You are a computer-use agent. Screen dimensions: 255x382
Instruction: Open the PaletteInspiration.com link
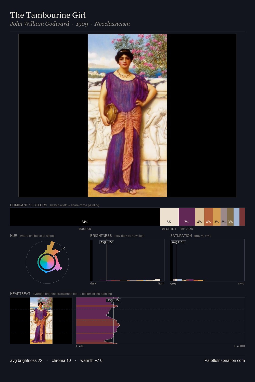pos(225,360)
